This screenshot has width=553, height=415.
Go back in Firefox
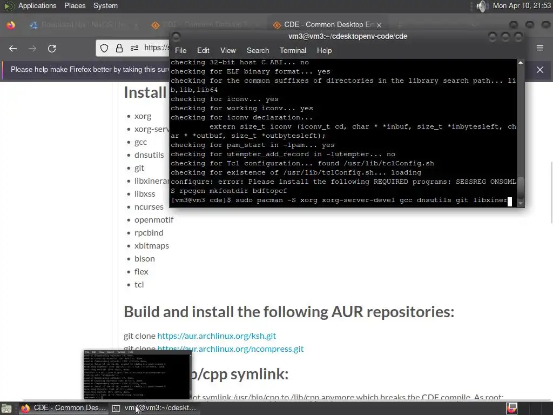pos(13,48)
